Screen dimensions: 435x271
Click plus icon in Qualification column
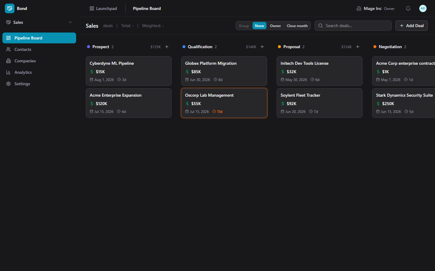[262, 47]
